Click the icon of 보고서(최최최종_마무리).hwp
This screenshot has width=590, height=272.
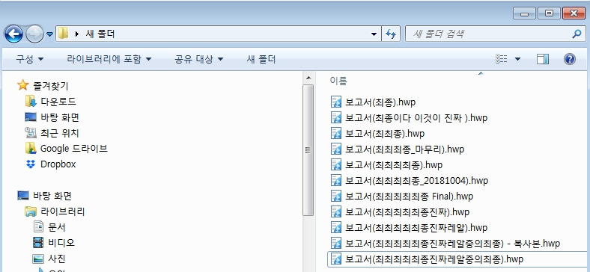point(336,149)
